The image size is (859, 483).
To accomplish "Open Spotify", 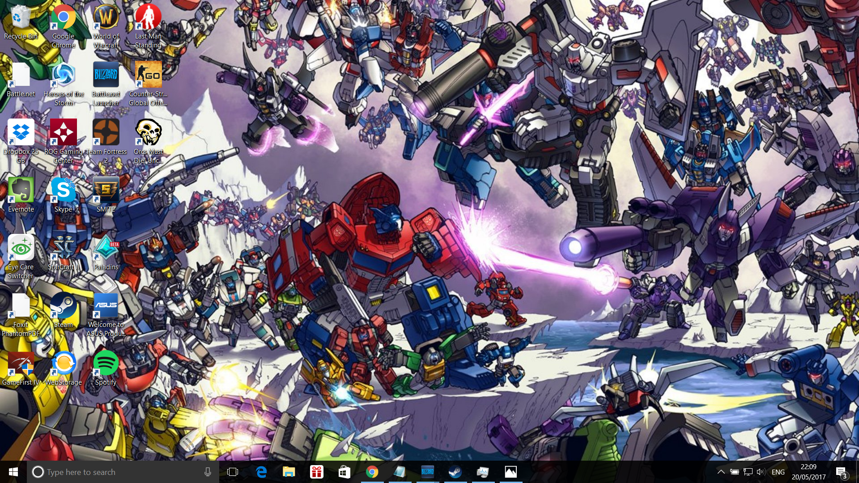I will [106, 363].
